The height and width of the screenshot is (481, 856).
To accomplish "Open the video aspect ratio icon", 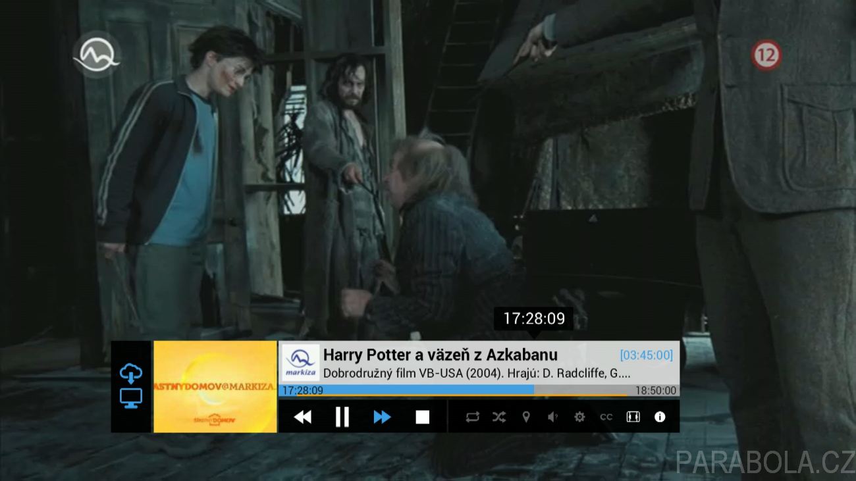I will pos(633,417).
